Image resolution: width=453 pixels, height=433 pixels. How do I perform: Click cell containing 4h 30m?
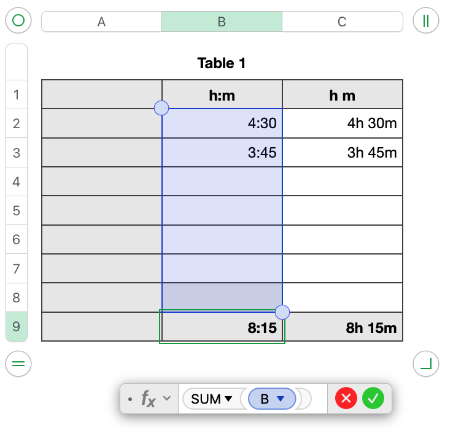[343, 123]
